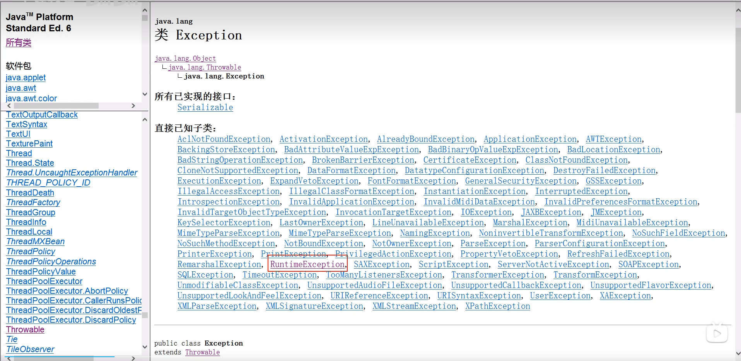The image size is (741, 361).
Task: Open the ThreadLocal class
Action: click(29, 232)
